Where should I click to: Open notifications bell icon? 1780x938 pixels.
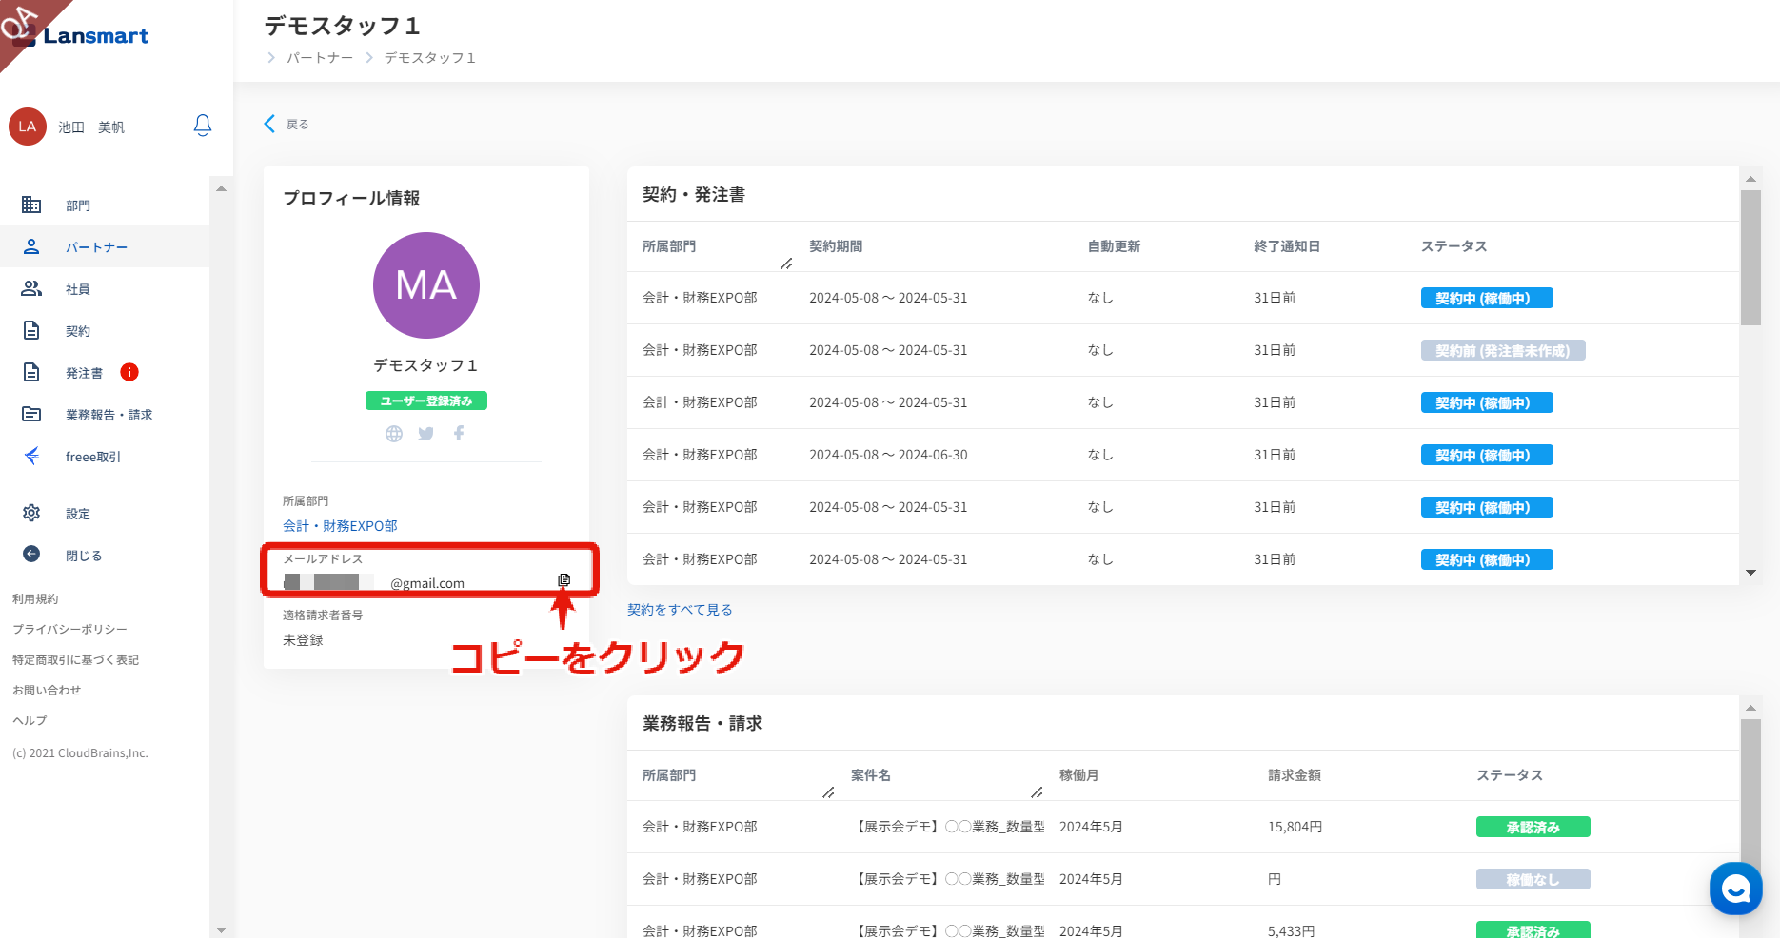[x=203, y=126]
